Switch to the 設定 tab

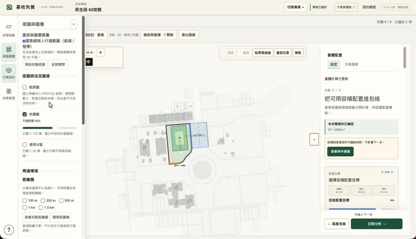(x=334, y=65)
